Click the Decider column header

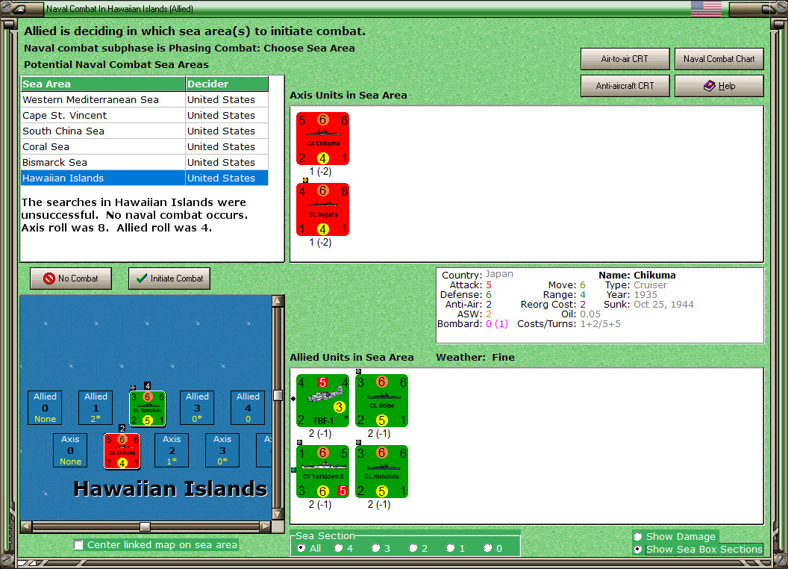pyautogui.click(x=227, y=84)
